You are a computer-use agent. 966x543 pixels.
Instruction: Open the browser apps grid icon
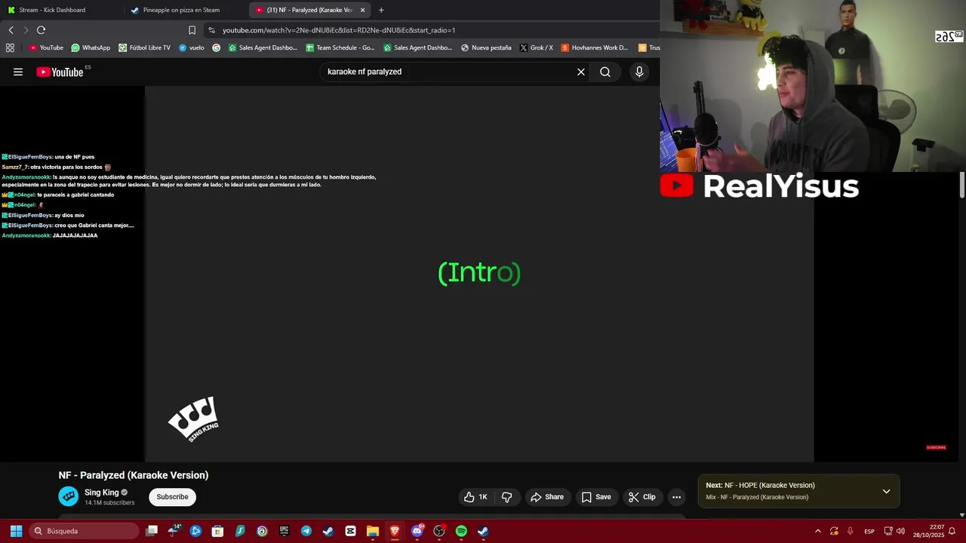coord(10,48)
